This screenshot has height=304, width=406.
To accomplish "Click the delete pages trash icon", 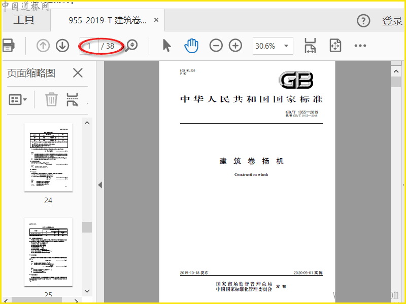I will click(x=51, y=99).
